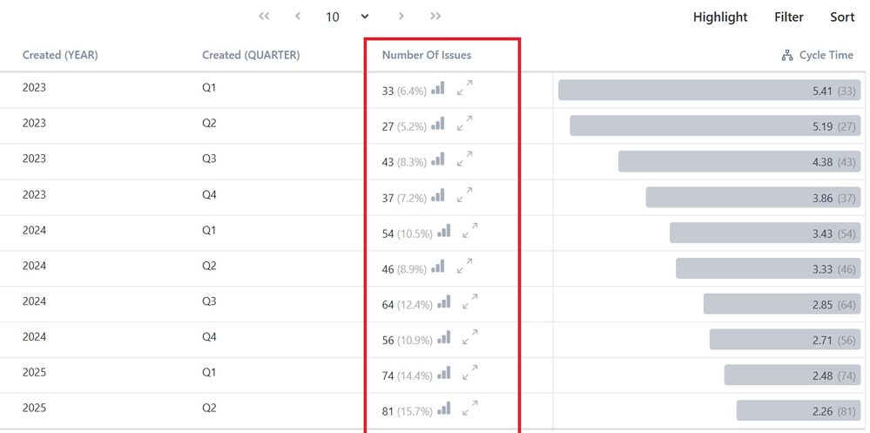Open bar chart icon next to 43 (8.3%)
870x433 pixels.
pos(438,160)
